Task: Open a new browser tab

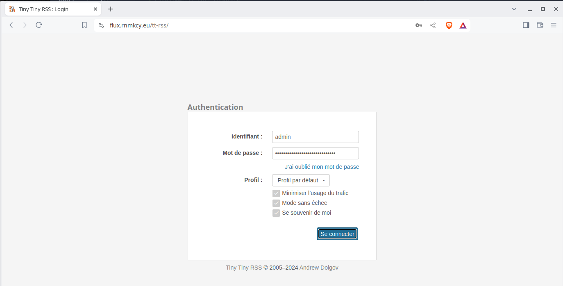Action: pyautogui.click(x=111, y=9)
